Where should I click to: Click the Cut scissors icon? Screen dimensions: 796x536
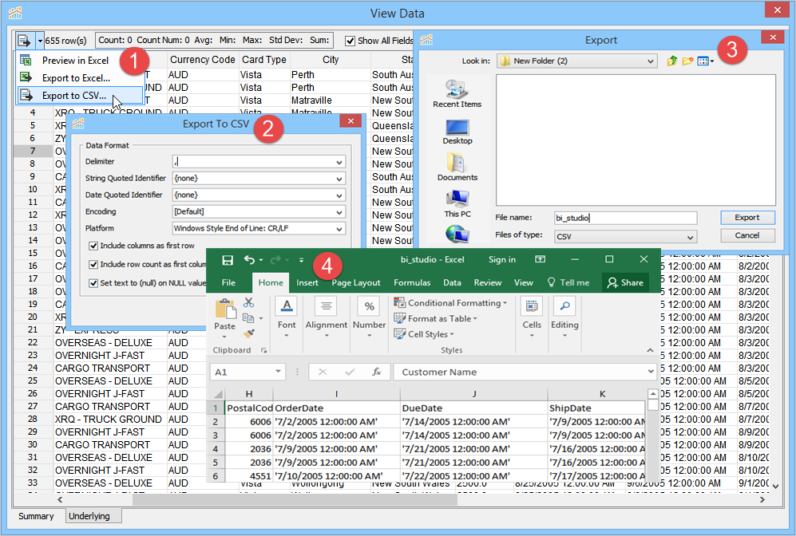(x=248, y=303)
